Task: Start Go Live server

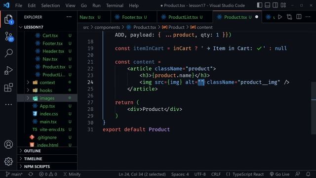Action: point(279,174)
